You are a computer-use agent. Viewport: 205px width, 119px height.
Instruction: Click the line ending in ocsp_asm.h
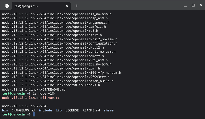pyautogui.click(x=55, y=18)
